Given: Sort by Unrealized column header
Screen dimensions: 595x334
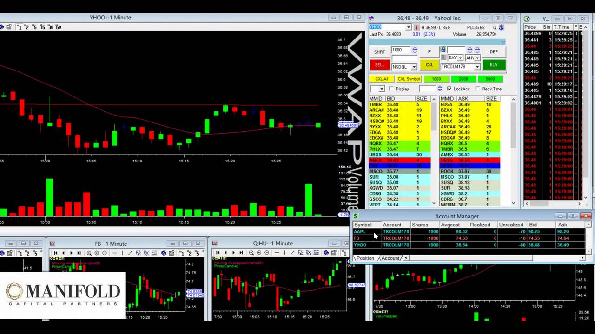Looking at the screenshot, I should tap(512, 225).
